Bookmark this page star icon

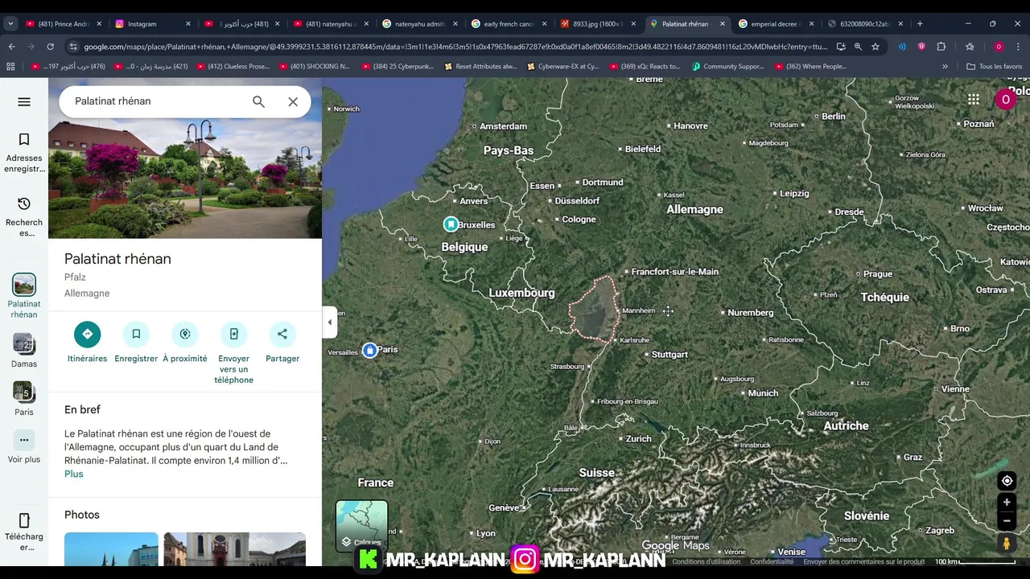[875, 47]
